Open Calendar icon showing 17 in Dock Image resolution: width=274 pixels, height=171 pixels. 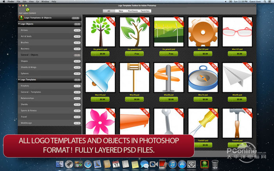tap(116, 164)
